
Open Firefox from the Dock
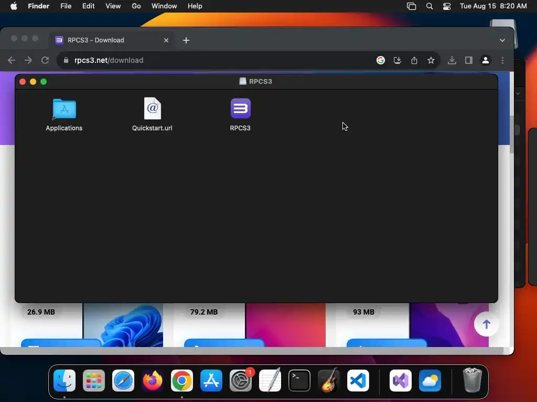(x=153, y=381)
